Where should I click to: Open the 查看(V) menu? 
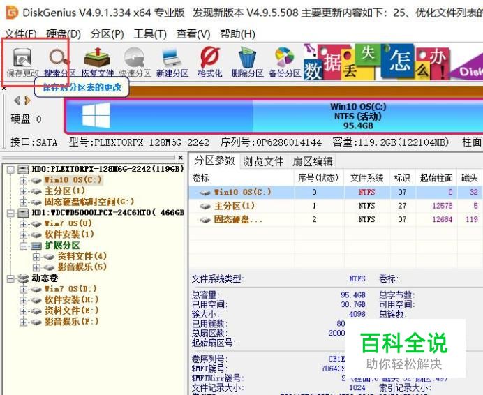[193, 33]
